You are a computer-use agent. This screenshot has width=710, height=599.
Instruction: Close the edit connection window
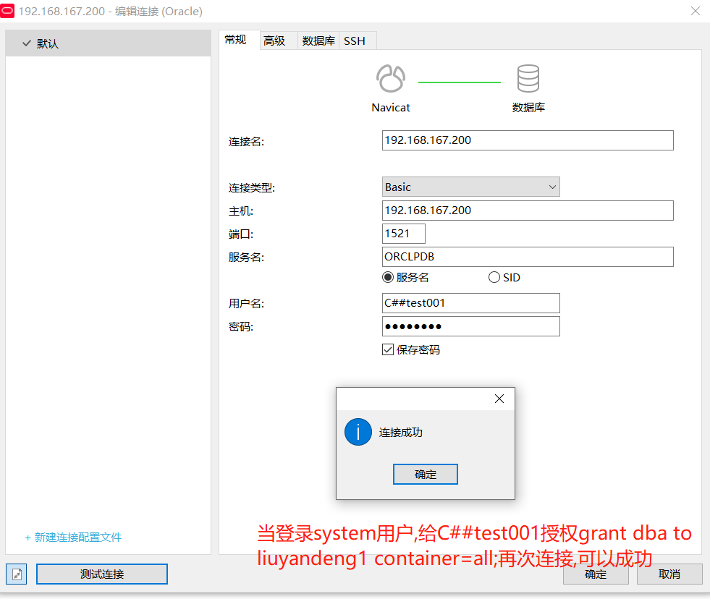click(x=696, y=11)
